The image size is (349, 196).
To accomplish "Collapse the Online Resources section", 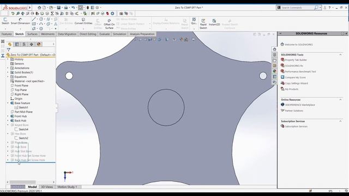I will [x=340, y=100].
